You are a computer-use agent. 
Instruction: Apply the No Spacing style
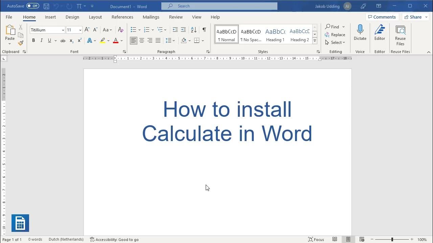click(x=251, y=34)
